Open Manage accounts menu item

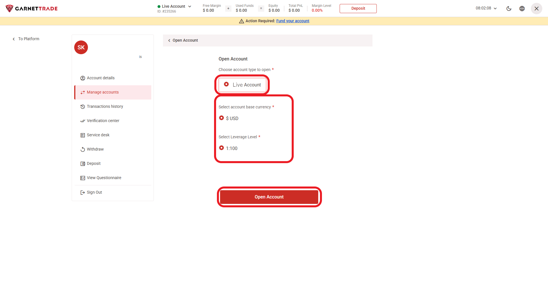[x=113, y=92]
